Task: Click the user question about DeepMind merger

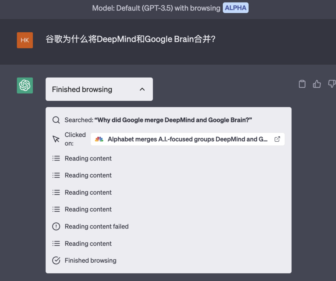Action: click(x=131, y=39)
